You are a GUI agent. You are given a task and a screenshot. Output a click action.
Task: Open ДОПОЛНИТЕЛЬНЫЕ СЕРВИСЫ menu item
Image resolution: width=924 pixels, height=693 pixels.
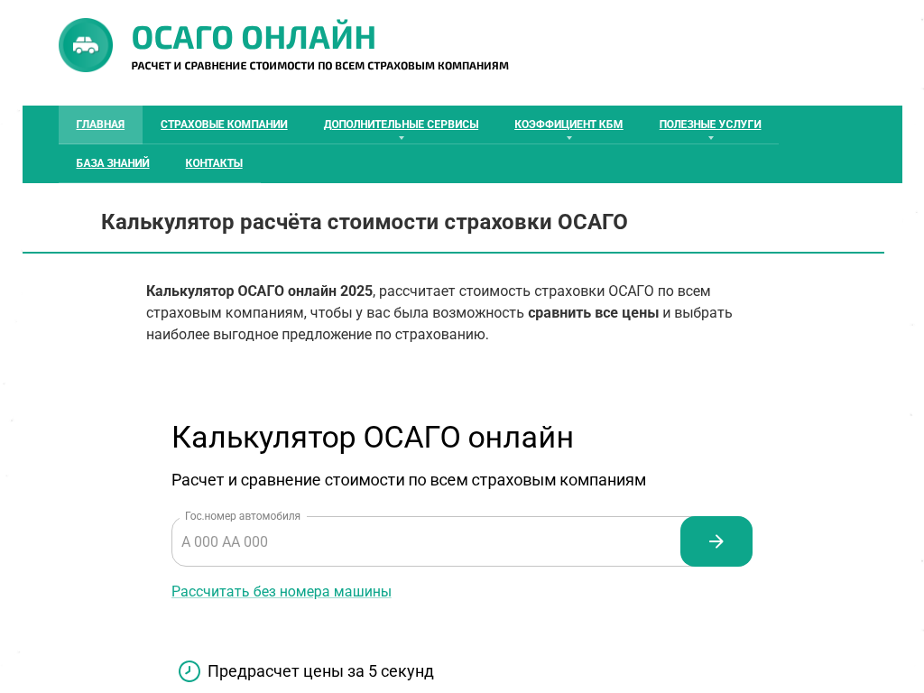click(401, 125)
